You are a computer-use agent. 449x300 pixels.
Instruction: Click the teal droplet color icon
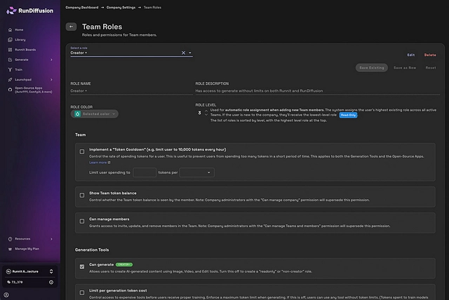point(77,114)
